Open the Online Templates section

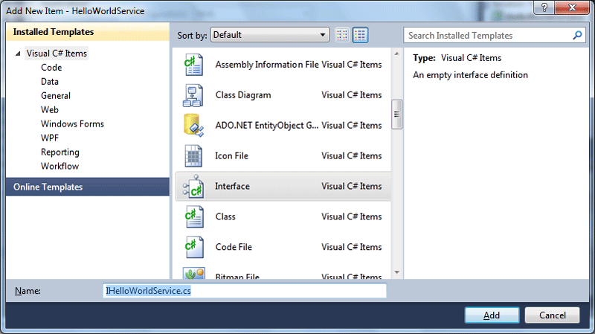pos(88,187)
